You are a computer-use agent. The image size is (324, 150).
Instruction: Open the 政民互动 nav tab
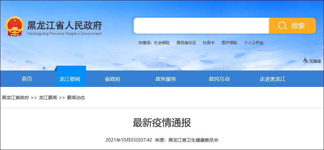tap(219, 79)
